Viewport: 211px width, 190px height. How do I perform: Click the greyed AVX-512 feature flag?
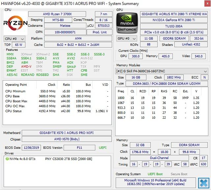click(87, 58)
